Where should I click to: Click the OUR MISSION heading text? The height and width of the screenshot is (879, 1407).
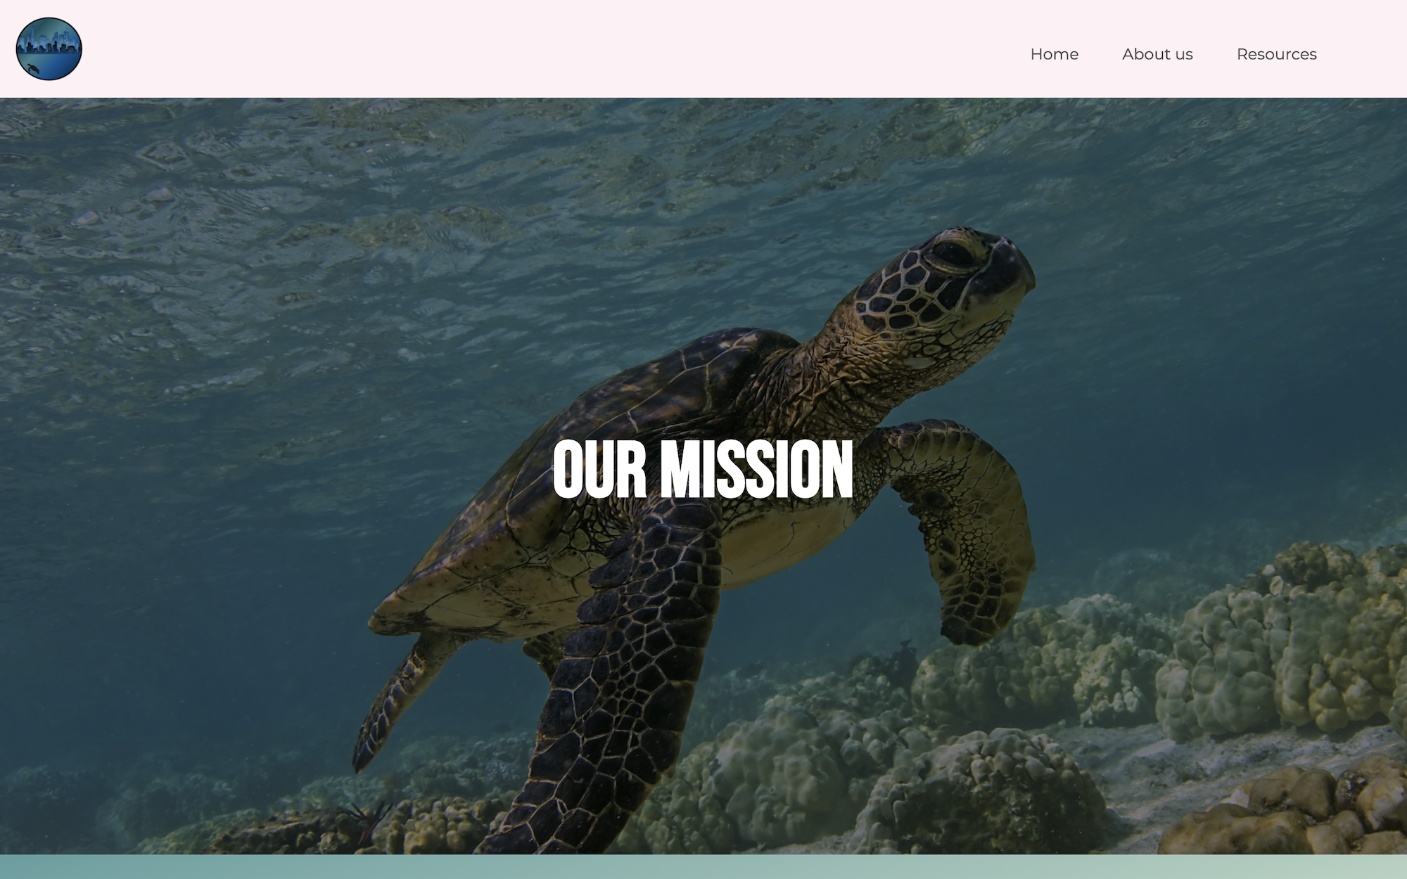tap(703, 469)
